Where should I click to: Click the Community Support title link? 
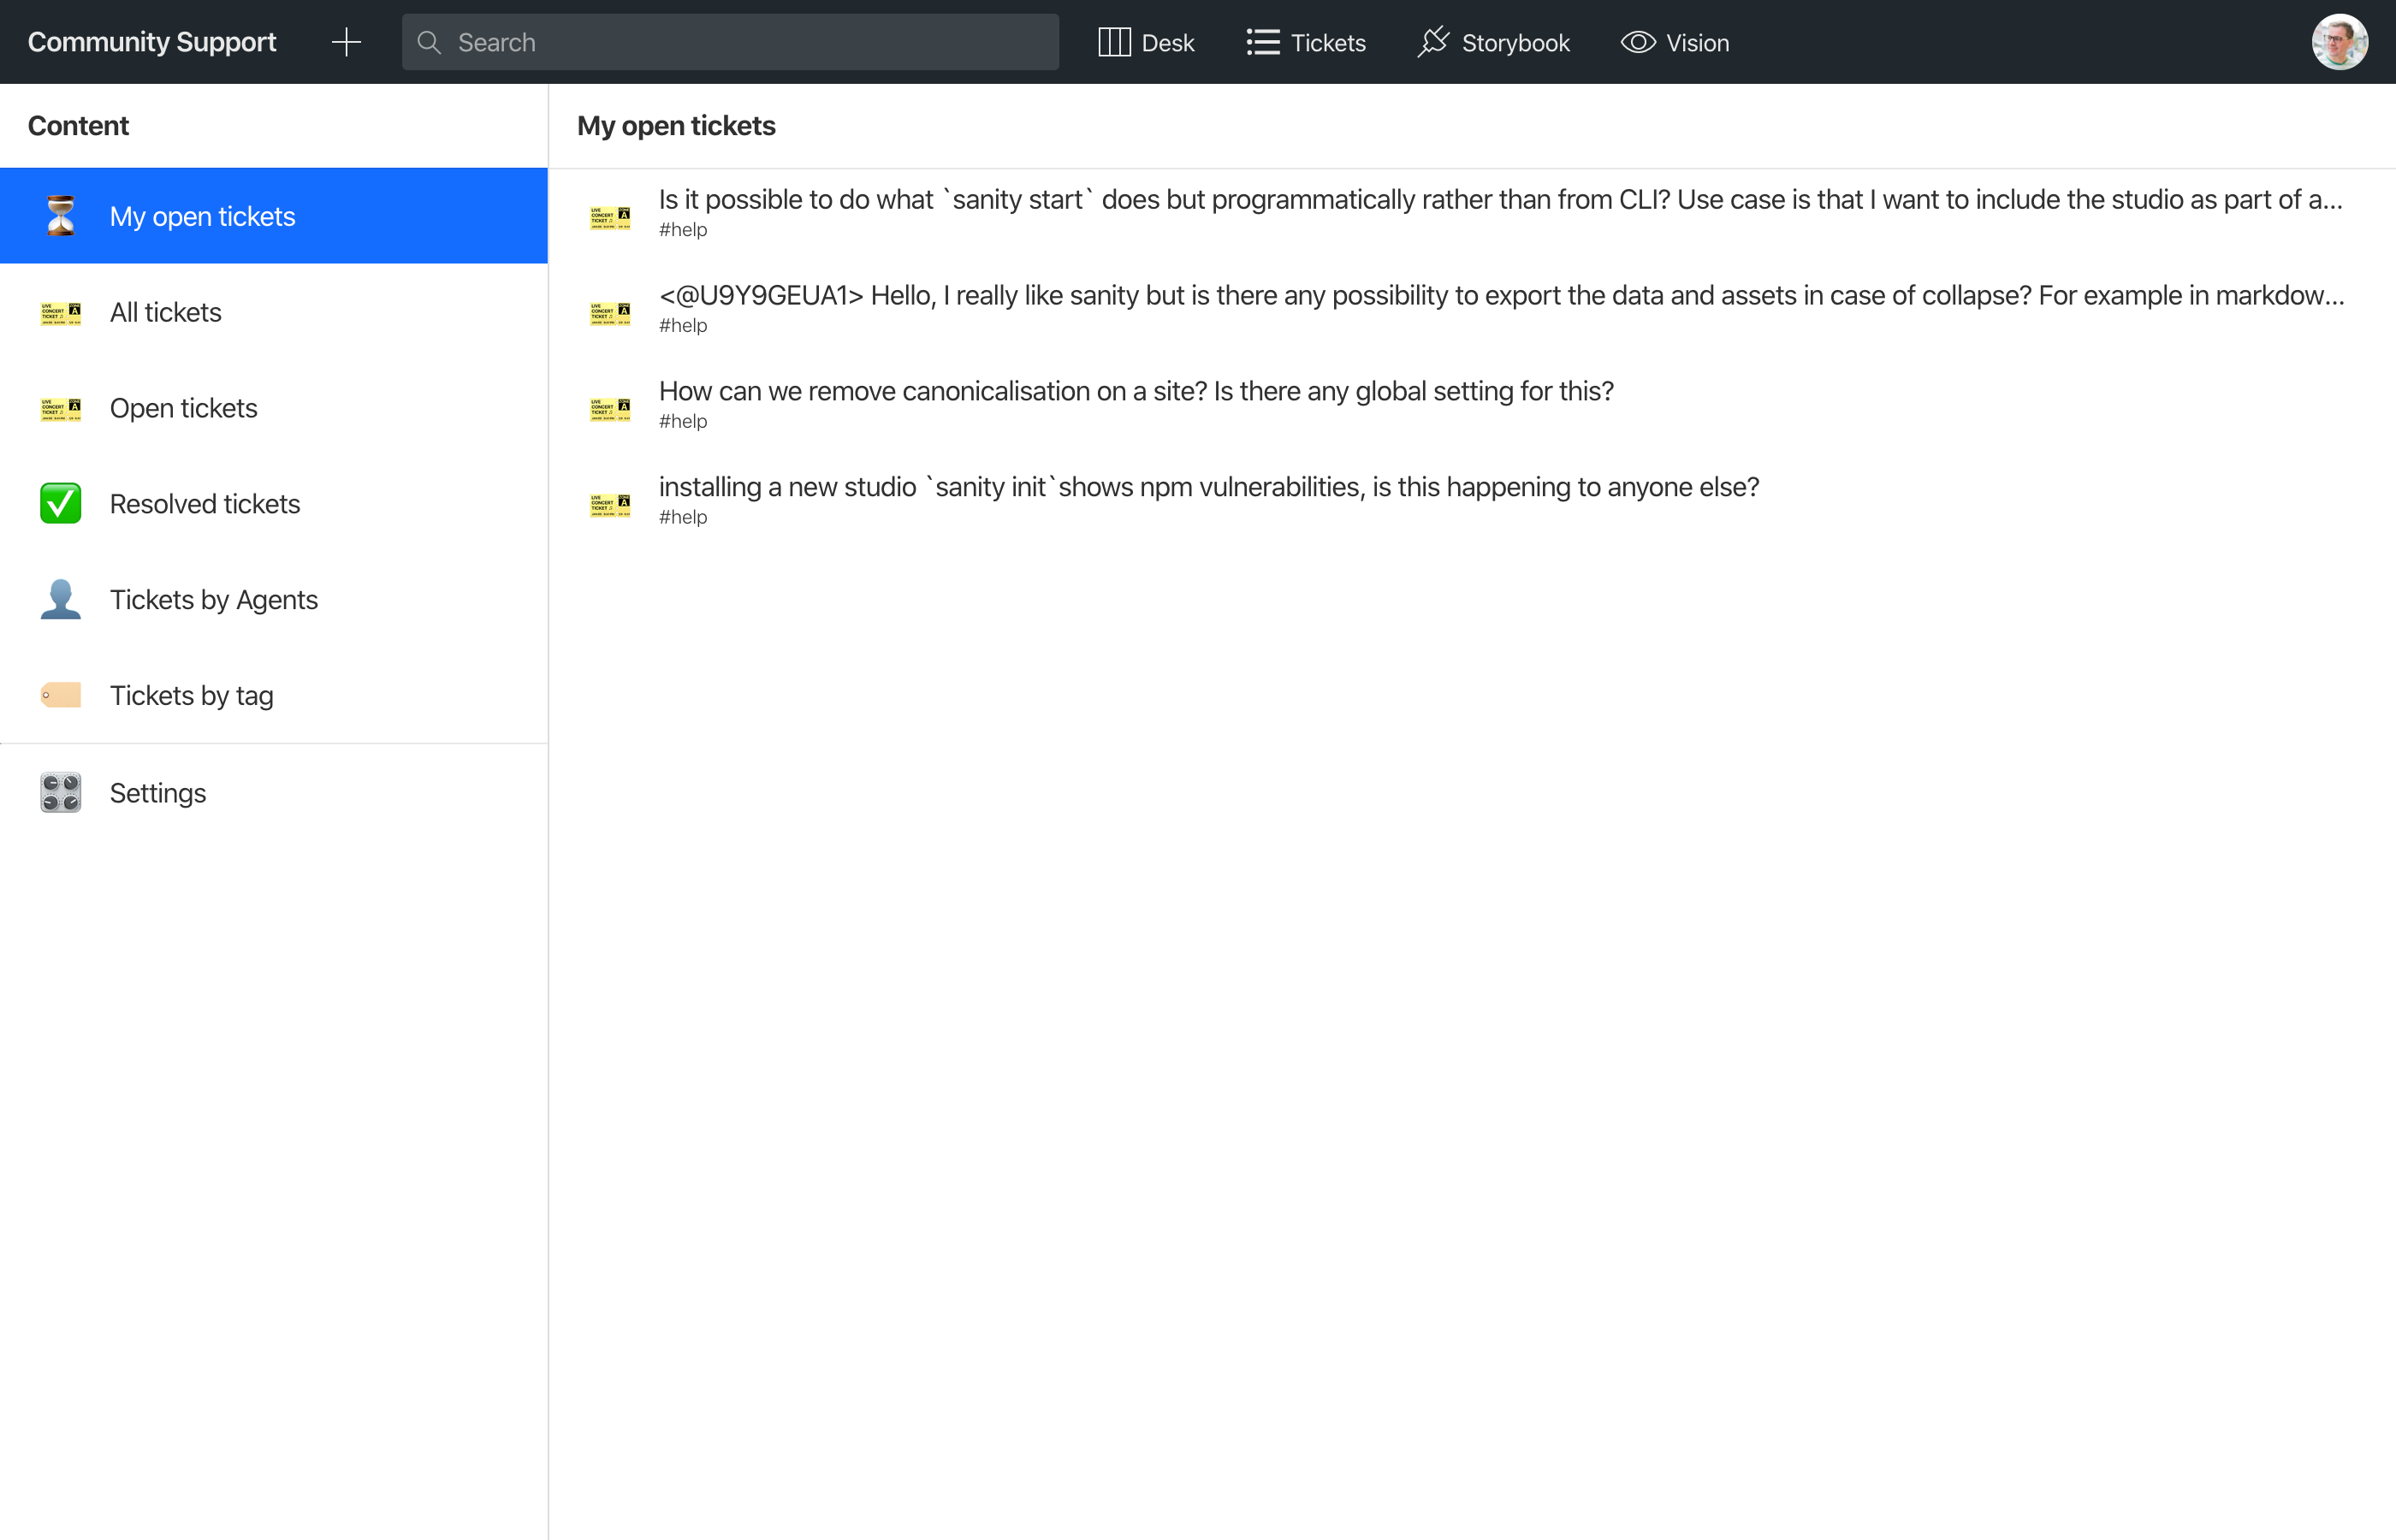click(152, 42)
